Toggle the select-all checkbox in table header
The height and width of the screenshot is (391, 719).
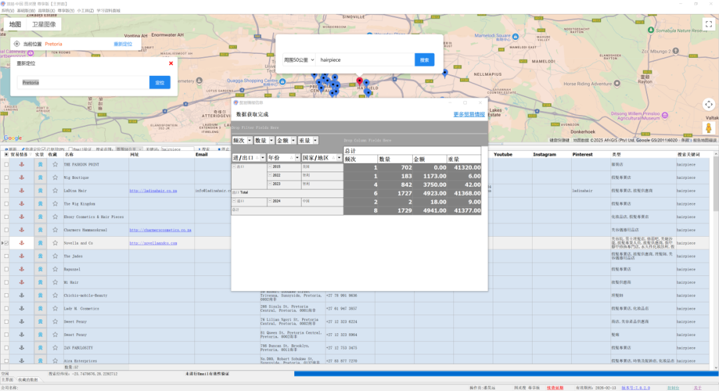6,155
